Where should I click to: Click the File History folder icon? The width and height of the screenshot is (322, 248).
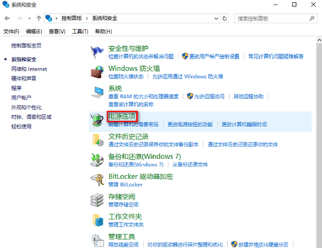98,140
